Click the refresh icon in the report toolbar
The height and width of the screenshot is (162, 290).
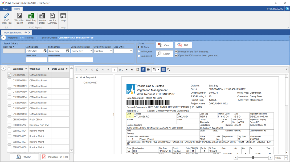[97, 70]
